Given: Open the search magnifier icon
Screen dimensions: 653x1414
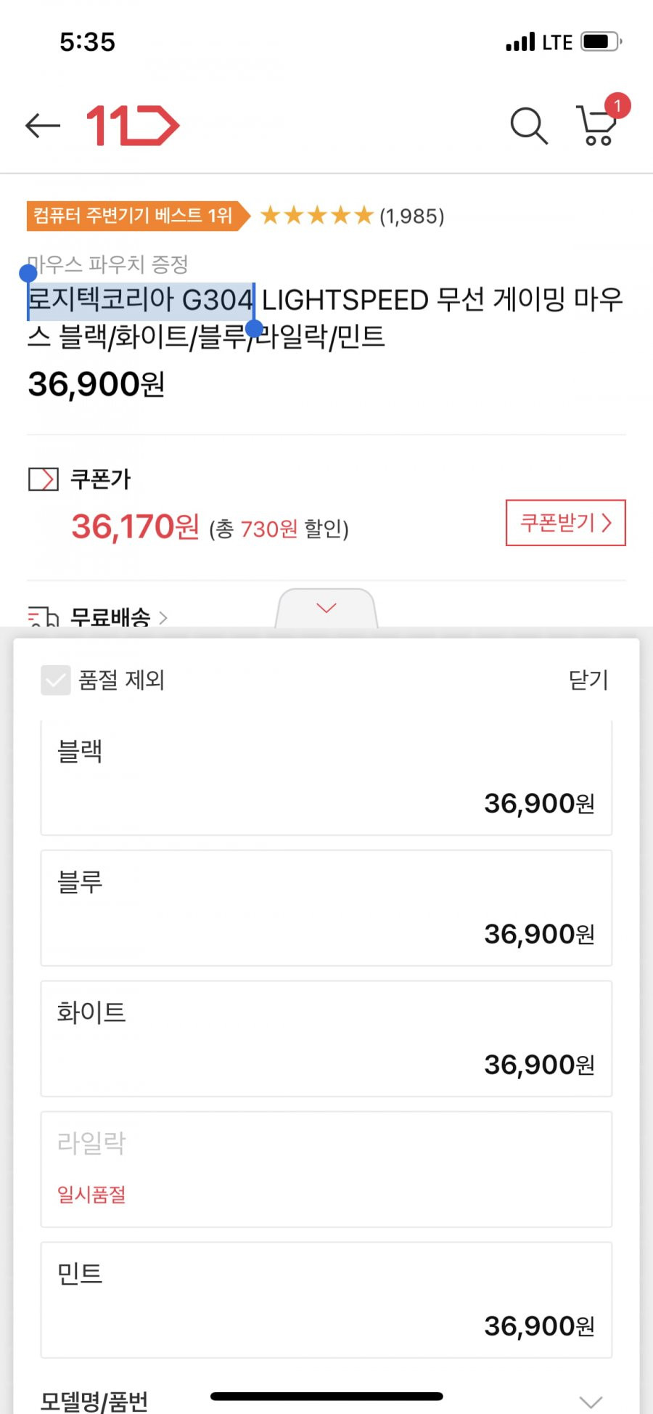Looking at the screenshot, I should tap(529, 126).
